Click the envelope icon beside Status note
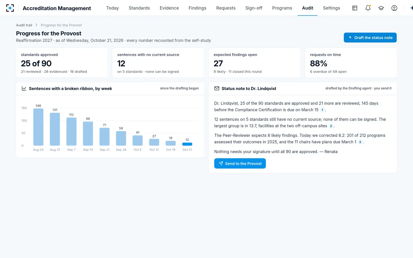 point(217,88)
